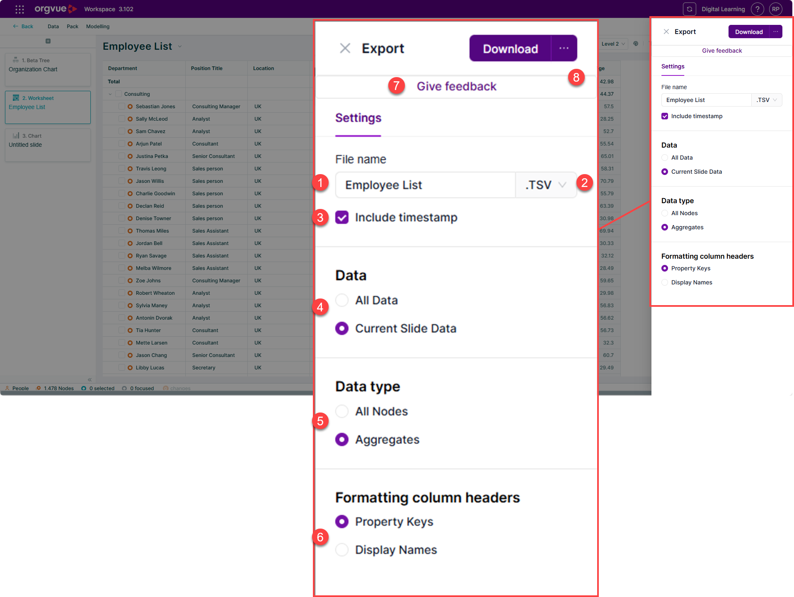794x597 pixels.
Task: Click the small Download button
Action: (748, 32)
